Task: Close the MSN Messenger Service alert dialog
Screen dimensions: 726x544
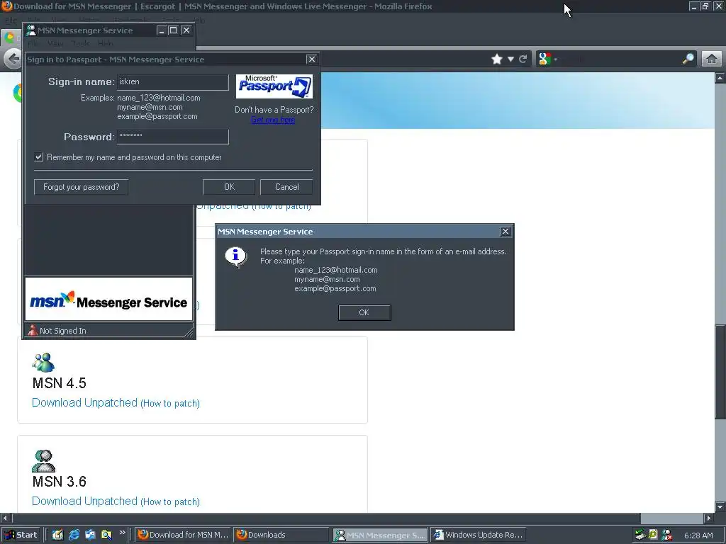Action: pyautogui.click(x=505, y=232)
